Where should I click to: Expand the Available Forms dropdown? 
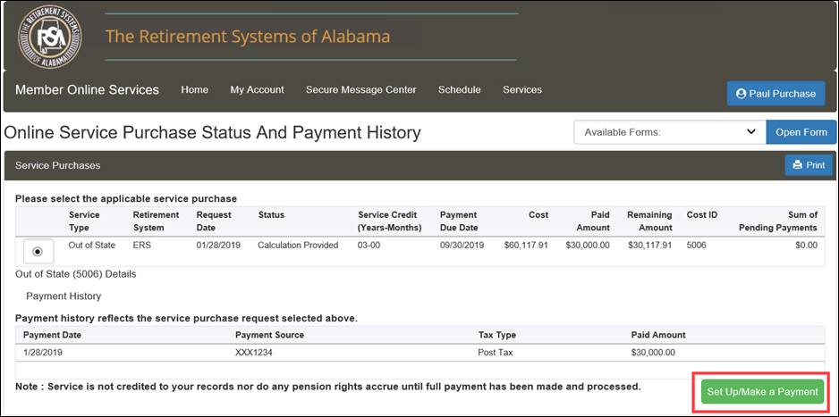[669, 132]
